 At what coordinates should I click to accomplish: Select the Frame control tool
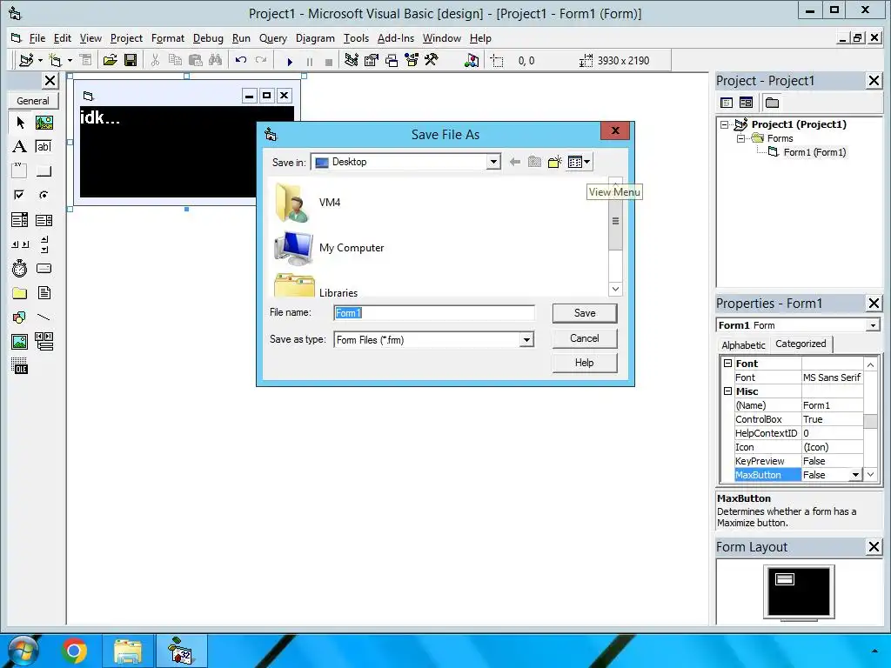coord(20,170)
